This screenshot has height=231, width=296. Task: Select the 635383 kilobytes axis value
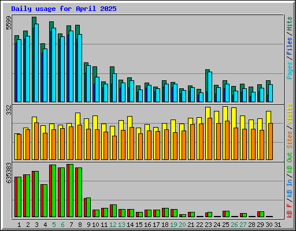(x=9, y=173)
